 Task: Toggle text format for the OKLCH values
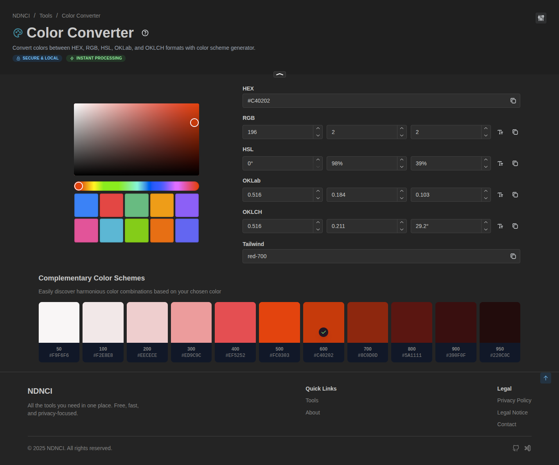click(x=500, y=226)
